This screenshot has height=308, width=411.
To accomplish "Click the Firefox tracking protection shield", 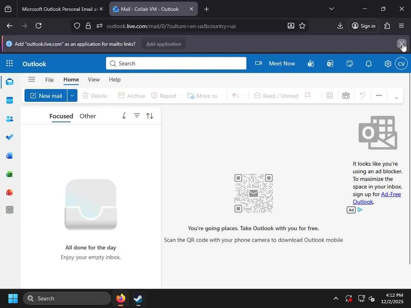I will 77,26.
